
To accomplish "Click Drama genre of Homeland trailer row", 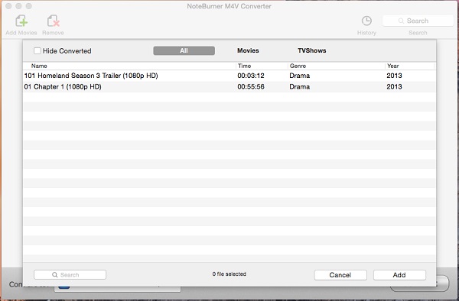I will click(x=299, y=76).
